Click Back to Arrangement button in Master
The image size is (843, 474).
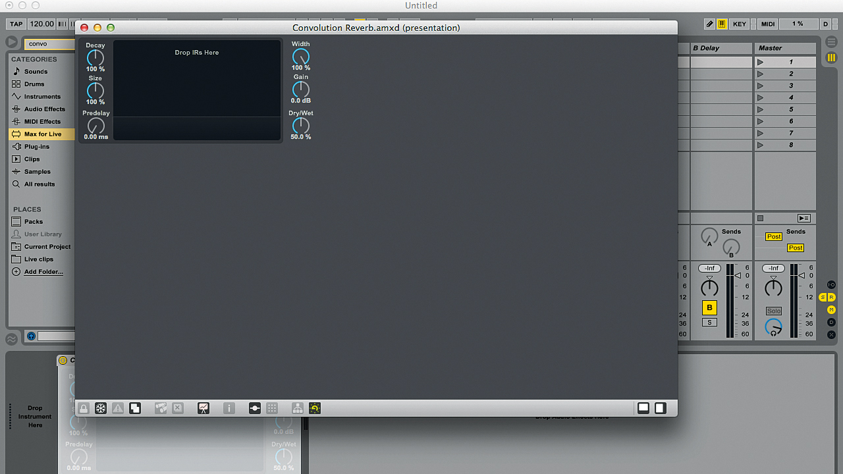803,218
